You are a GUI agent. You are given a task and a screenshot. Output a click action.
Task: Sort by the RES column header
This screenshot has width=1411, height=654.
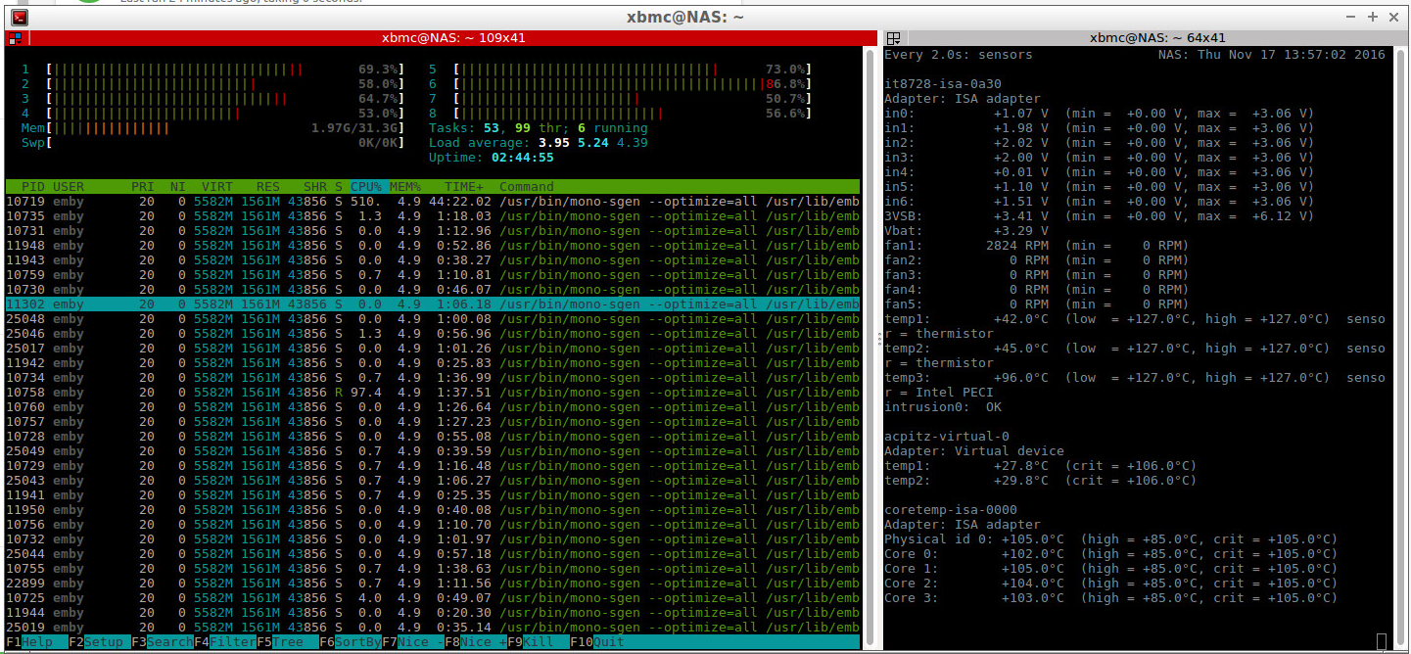pyautogui.click(x=268, y=187)
